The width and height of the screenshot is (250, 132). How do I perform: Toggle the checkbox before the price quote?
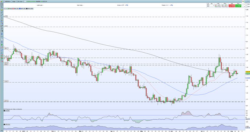point(25,1)
